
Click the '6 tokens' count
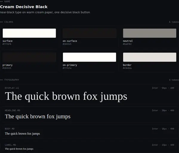174,22
